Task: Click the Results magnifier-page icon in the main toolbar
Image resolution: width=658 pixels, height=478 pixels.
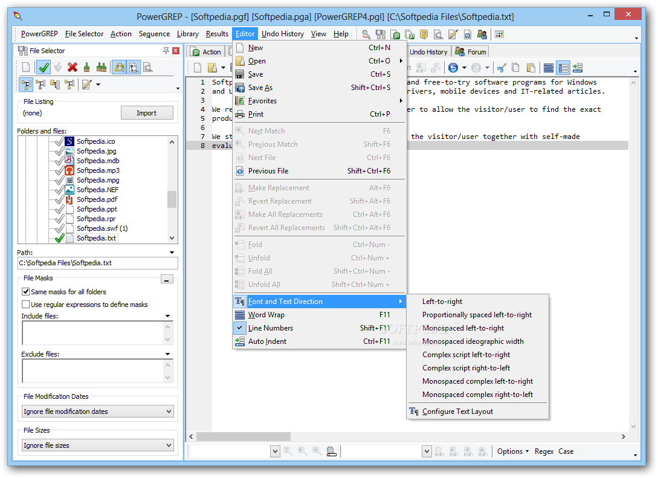Action: [x=438, y=34]
